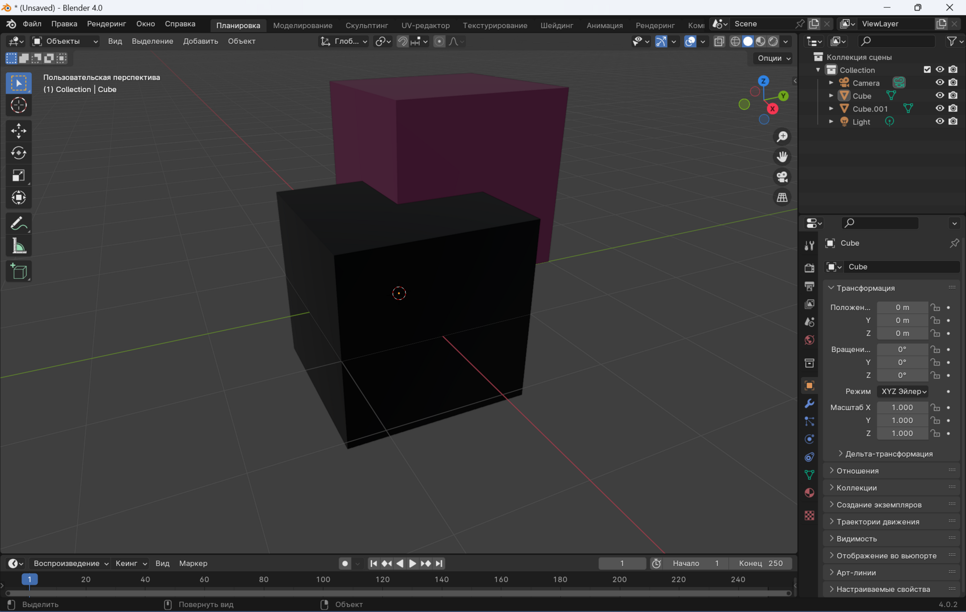This screenshot has width=966, height=612.
Task: Open the Render menu
Action: point(106,24)
